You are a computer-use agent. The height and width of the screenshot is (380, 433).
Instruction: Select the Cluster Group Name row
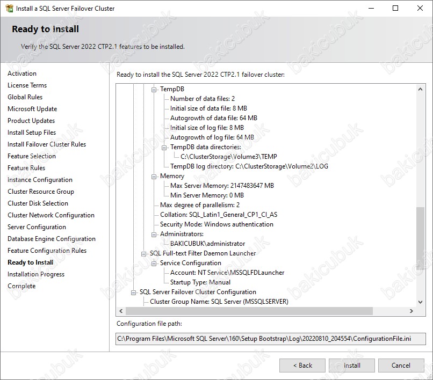[219, 302]
